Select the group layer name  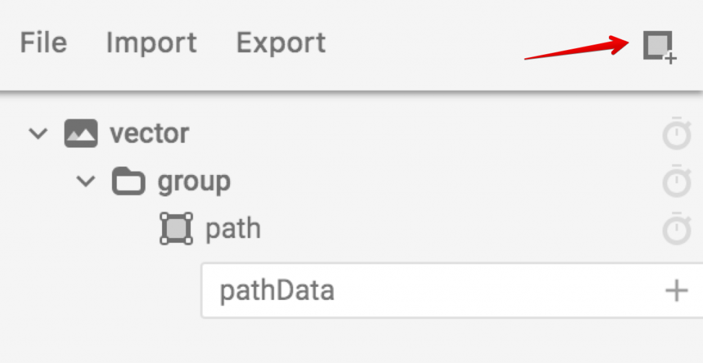coord(194,182)
